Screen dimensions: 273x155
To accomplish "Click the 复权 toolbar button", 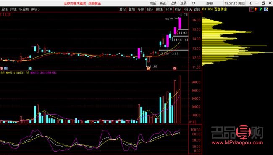I will coord(122,9).
